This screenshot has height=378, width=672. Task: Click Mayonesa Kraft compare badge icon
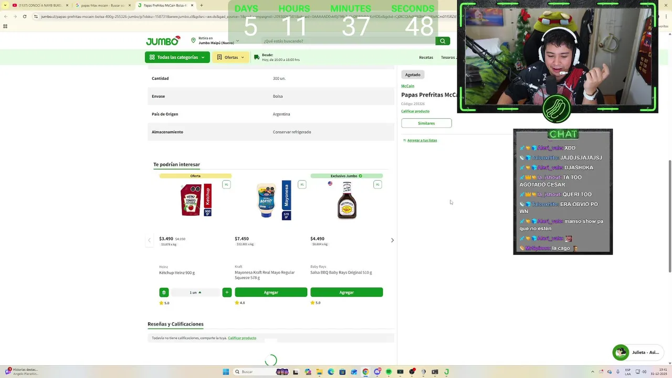pos(302,184)
